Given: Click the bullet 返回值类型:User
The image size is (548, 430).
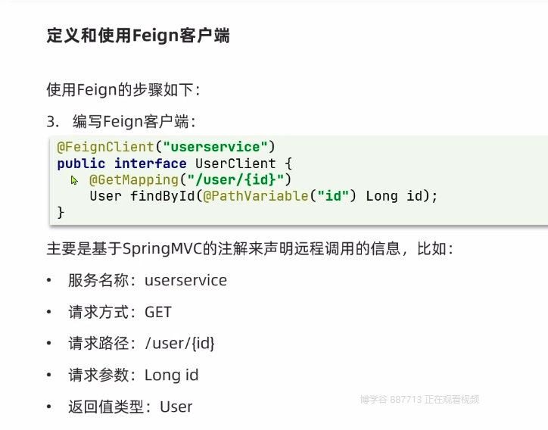Looking at the screenshot, I should (130, 407).
